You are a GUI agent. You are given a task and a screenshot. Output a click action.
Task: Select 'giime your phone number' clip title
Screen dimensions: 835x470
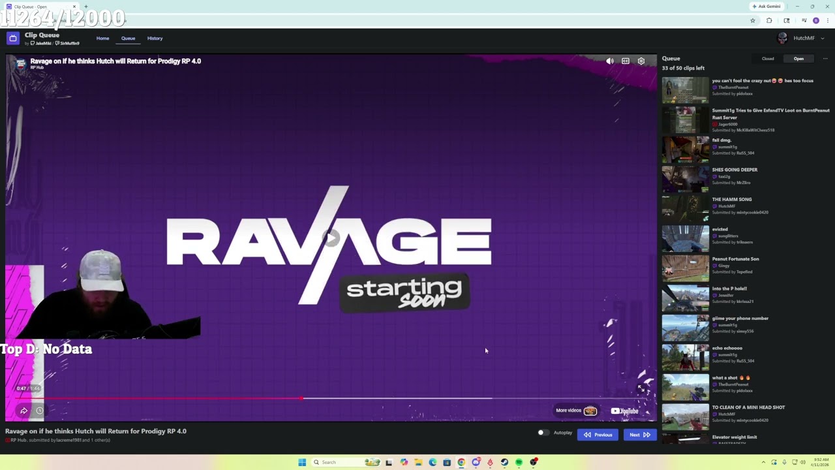click(x=740, y=318)
